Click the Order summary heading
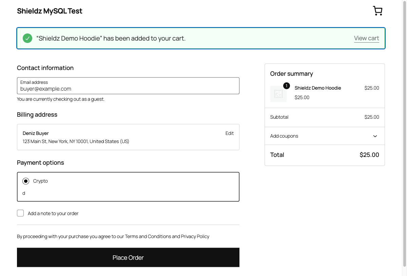 point(291,74)
